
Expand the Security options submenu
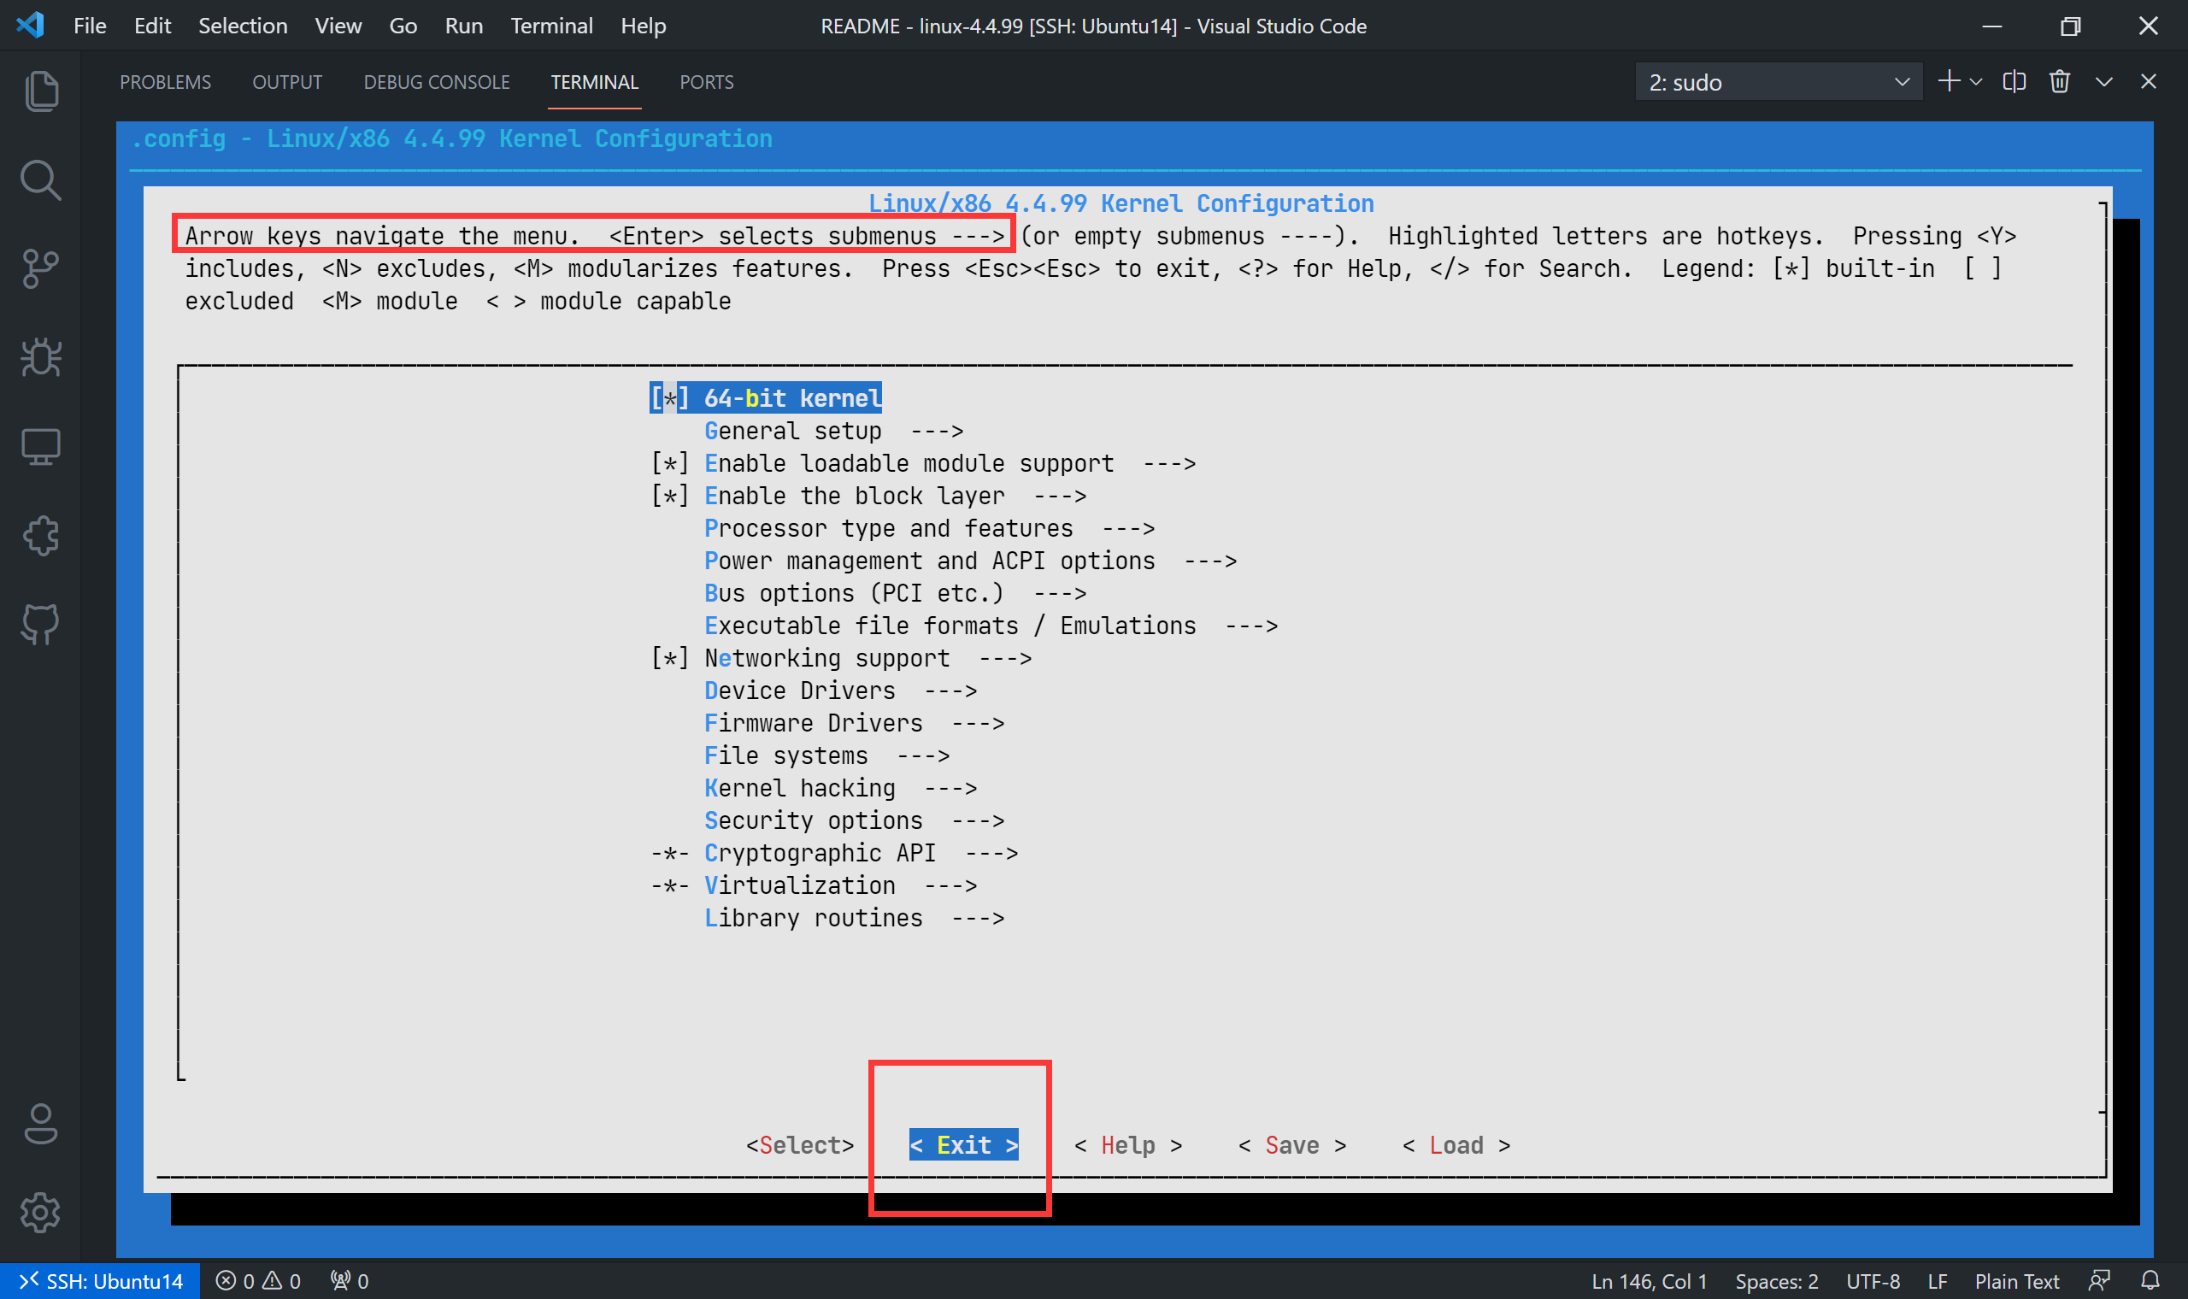point(854,820)
